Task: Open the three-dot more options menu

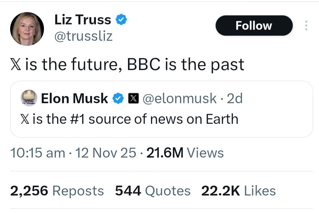Action: click(306, 26)
